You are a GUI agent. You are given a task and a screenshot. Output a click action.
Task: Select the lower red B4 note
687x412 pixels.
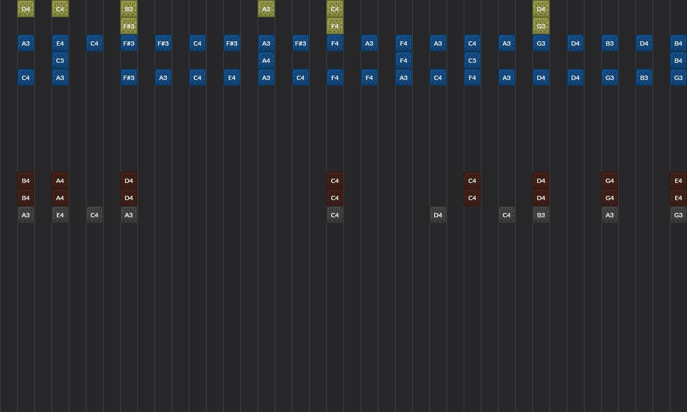point(26,198)
